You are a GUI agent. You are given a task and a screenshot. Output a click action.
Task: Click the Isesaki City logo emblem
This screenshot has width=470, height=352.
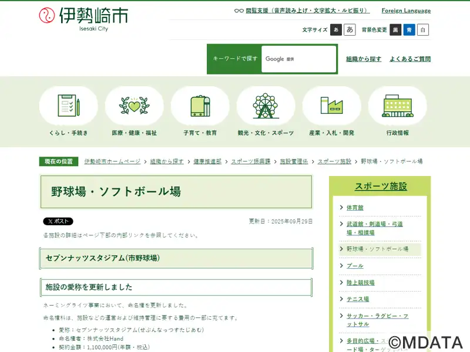tap(47, 15)
